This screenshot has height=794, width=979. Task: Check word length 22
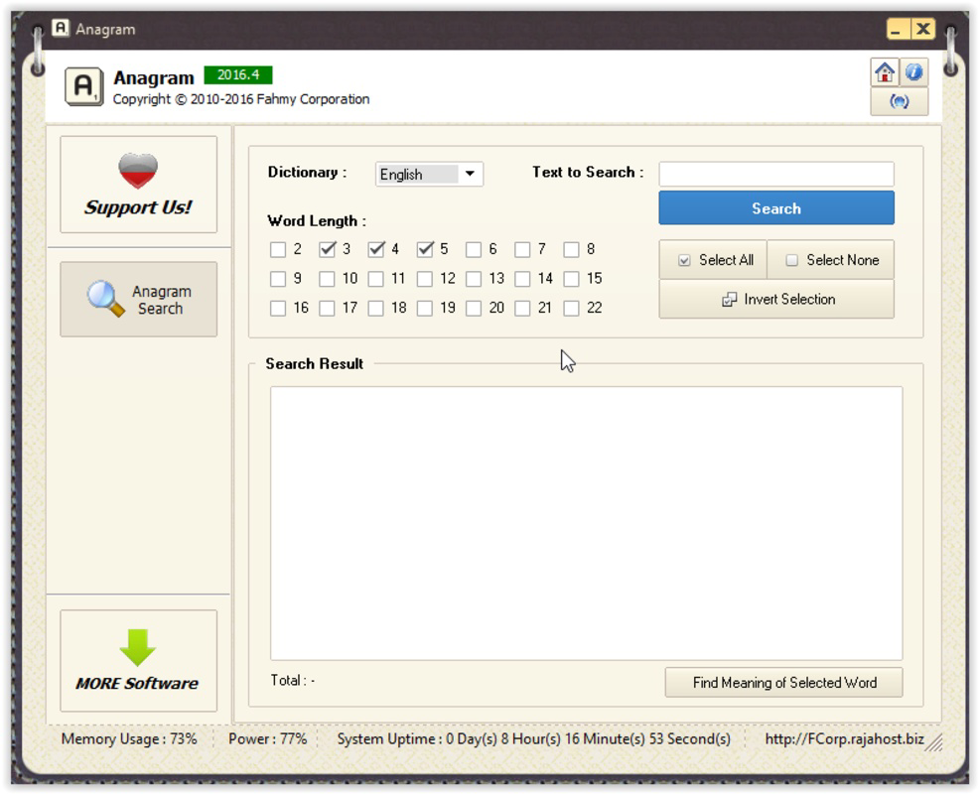[571, 309]
